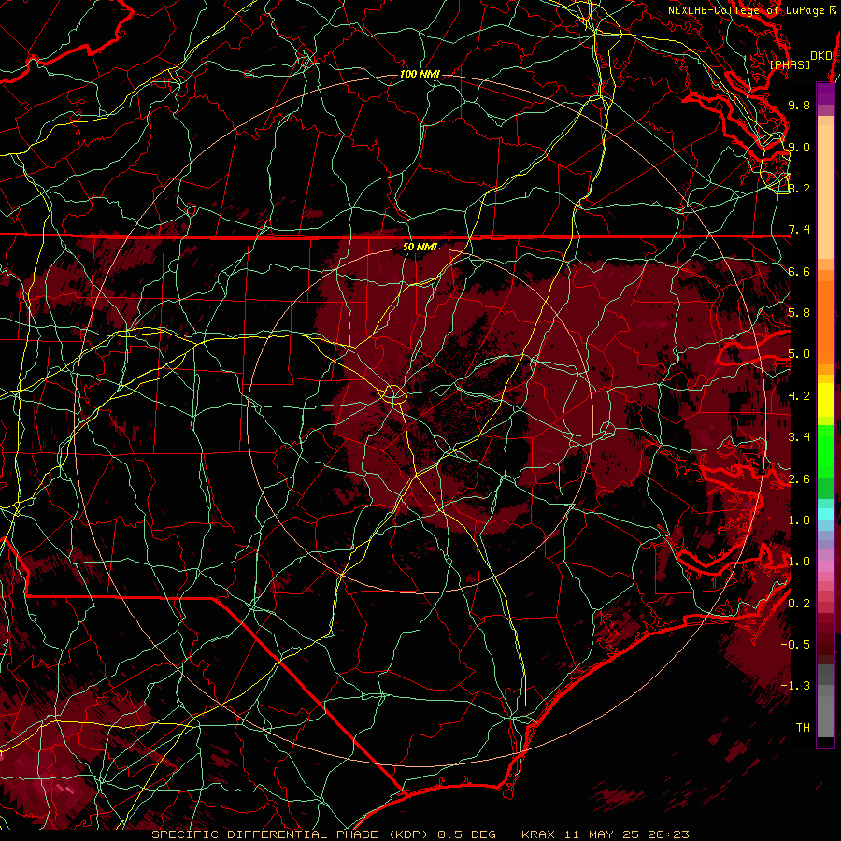Click the -1.3 value on the color scale

[x=795, y=686]
